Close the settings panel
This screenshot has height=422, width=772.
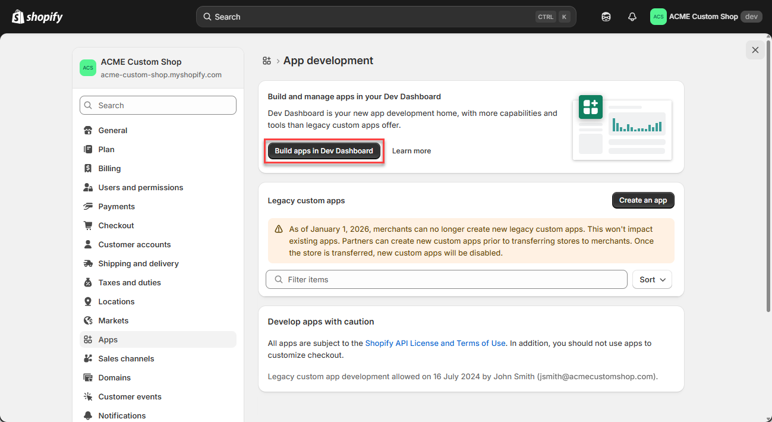[755, 50]
